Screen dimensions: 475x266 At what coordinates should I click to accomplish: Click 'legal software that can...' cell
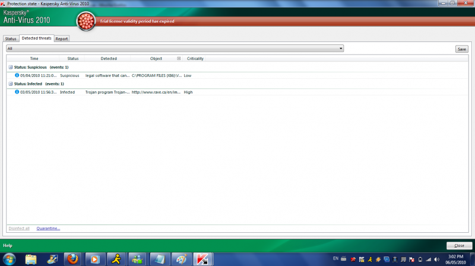point(107,75)
